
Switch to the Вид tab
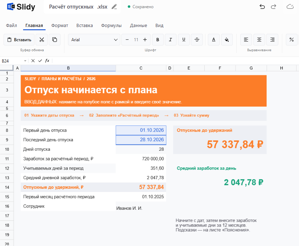pyautogui.click(x=159, y=26)
